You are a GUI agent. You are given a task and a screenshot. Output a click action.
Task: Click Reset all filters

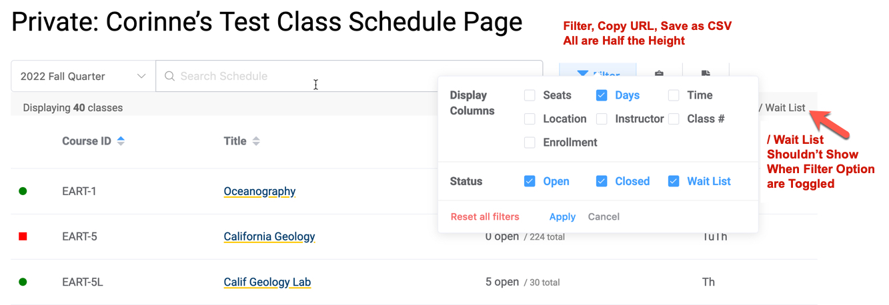485,216
